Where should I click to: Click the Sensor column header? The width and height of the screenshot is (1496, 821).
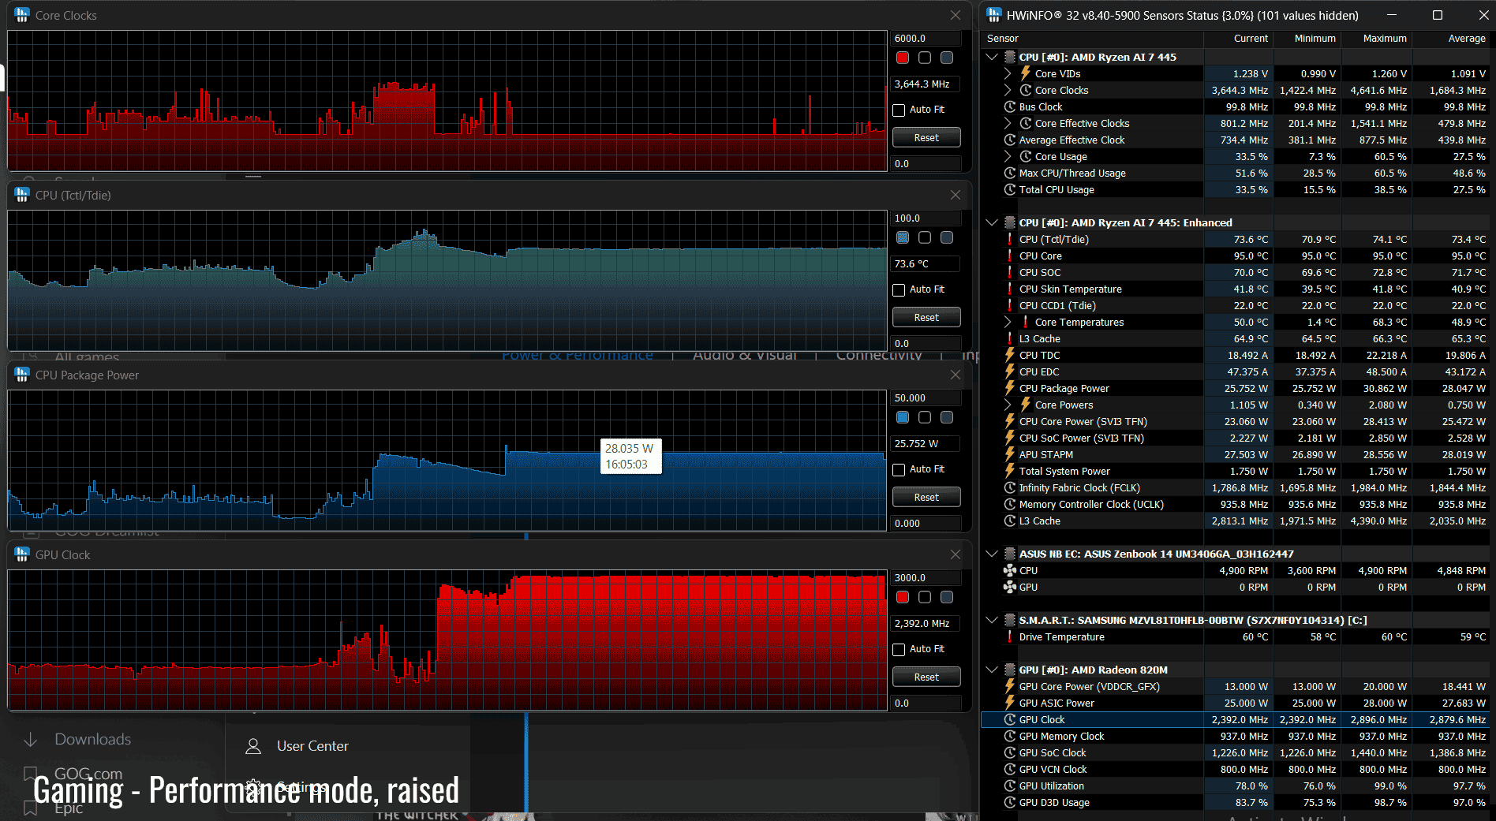click(1092, 38)
